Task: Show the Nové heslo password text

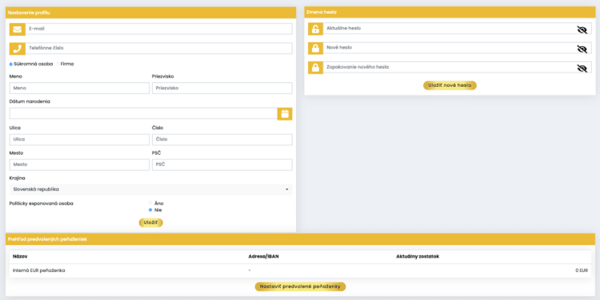Action: (x=582, y=49)
